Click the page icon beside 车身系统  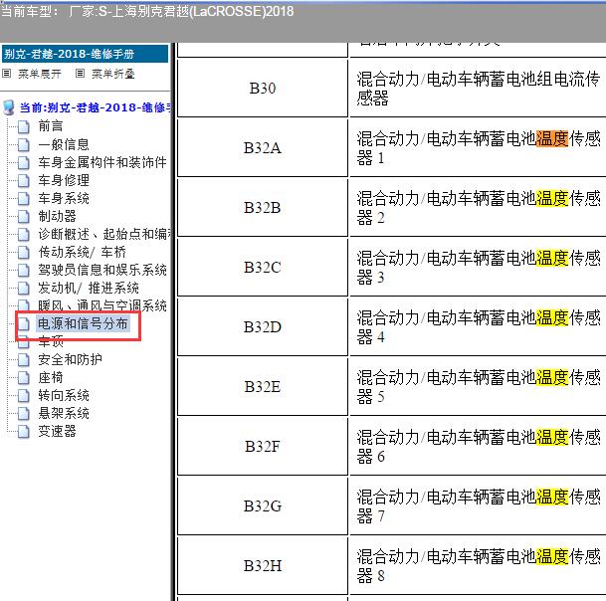24,198
